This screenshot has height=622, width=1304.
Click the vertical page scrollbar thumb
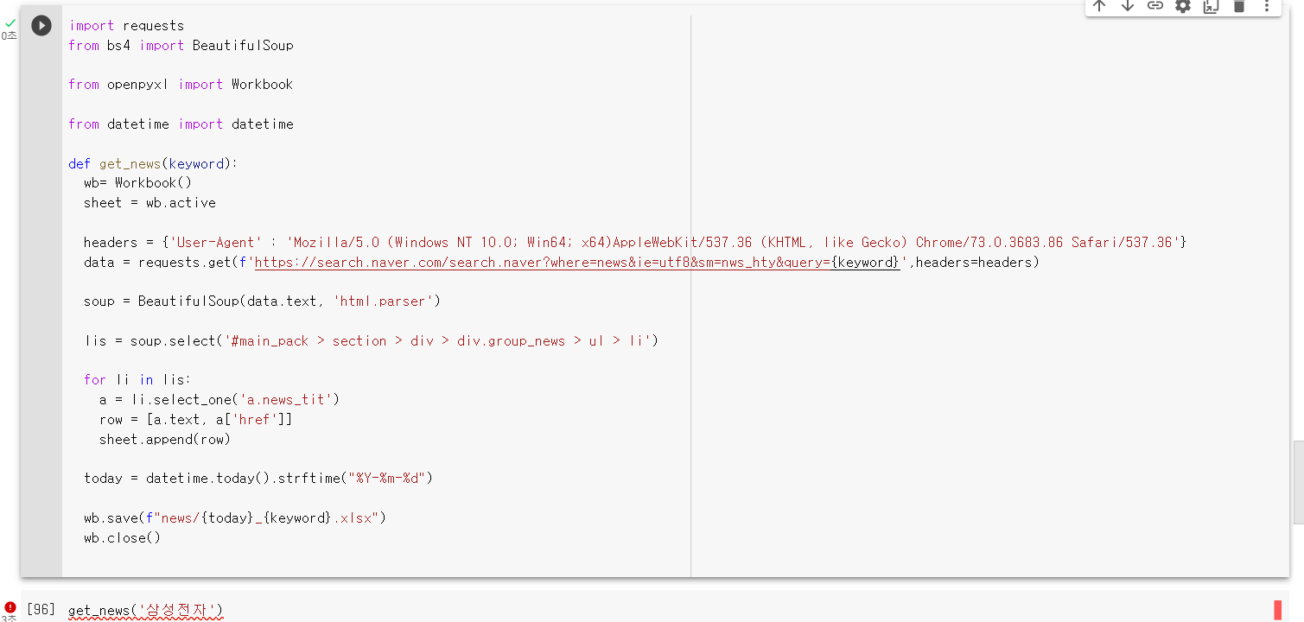coord(1298,482)
